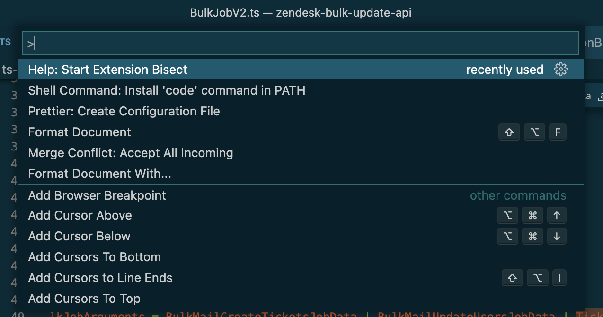Click the Command key badge on Add Cursor Above
603x317 pixels.
coord(532,215)
